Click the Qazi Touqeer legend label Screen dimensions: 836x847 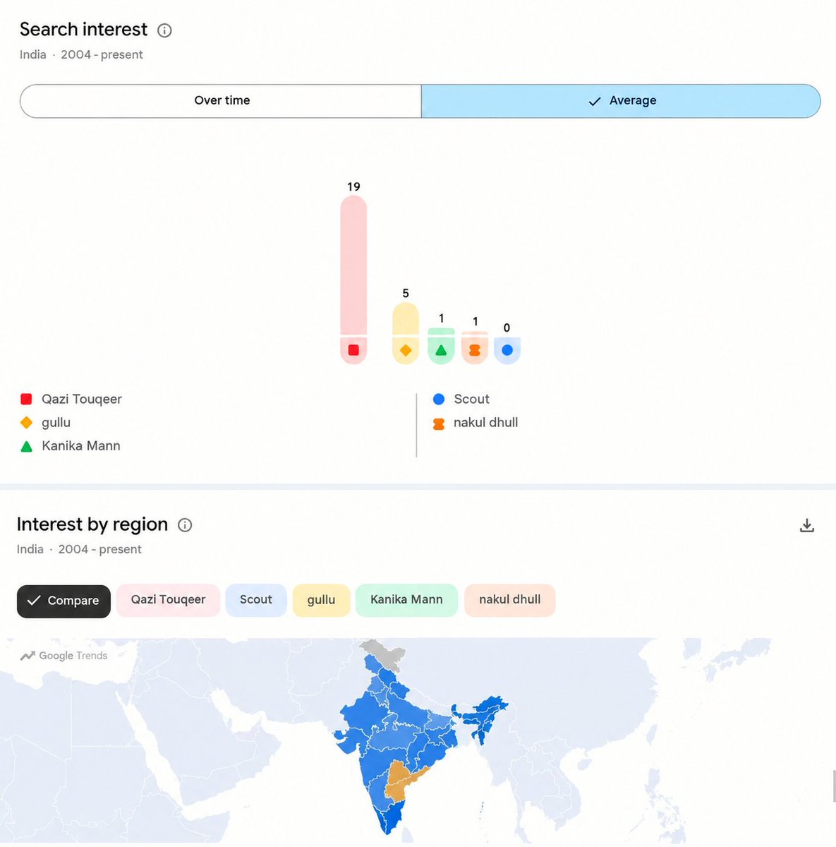pos(82,399)
